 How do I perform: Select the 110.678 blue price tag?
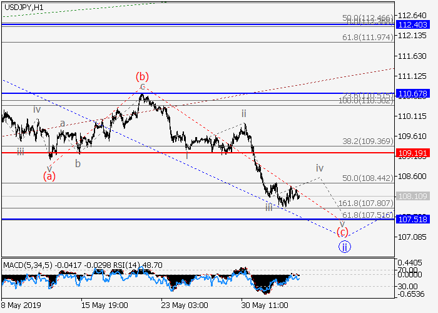412,93
